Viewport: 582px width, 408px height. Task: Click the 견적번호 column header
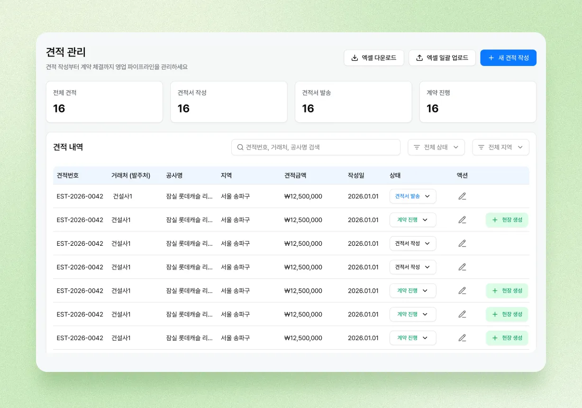[x=68, y=175]
